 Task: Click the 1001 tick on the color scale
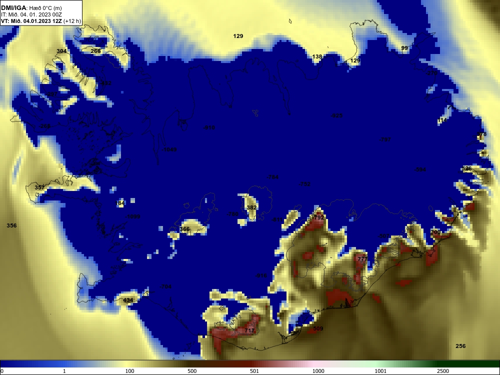(380, 371)
